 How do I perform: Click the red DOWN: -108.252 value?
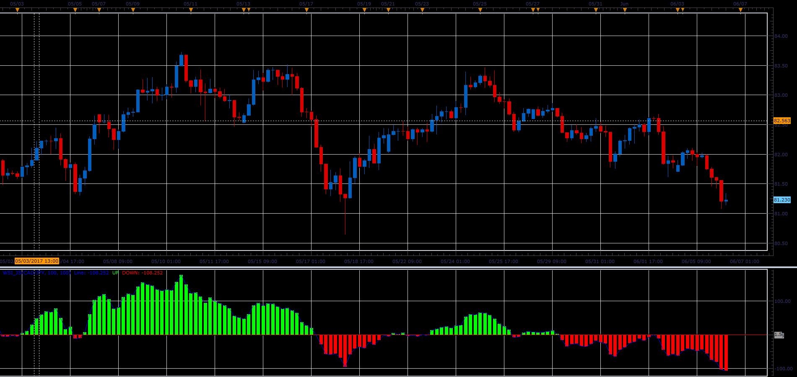[x=143, y=273]
